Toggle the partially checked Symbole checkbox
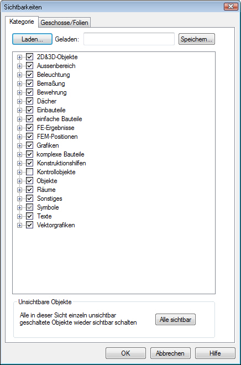241x365 pixels. tap(29, 207)
